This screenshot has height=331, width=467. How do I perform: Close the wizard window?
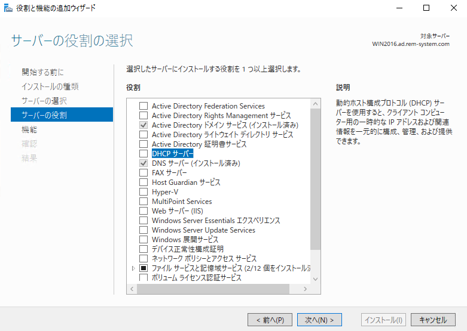pyautogui.click(x=454, y=8)
